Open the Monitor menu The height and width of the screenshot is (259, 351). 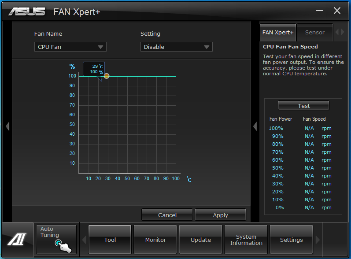pyautogui.click(x=155, y=240)
